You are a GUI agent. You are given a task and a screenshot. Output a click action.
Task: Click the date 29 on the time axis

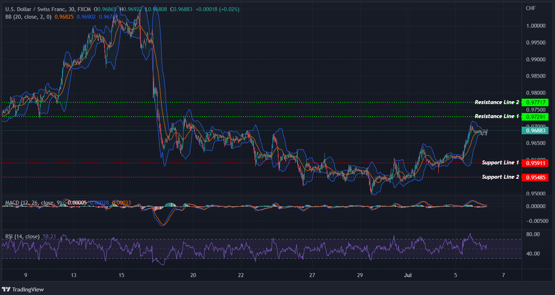tap(360, 275)
